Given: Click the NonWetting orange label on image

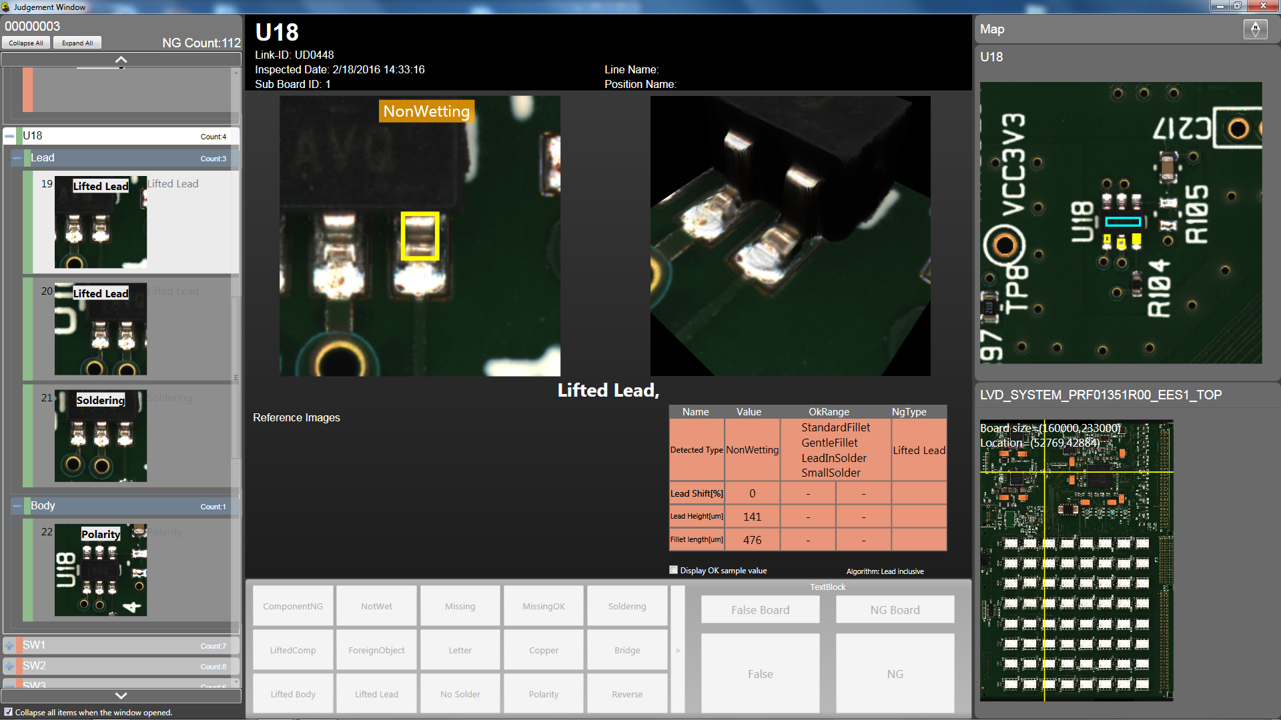Looking at the screenshot, I should (x=426, y=111).
